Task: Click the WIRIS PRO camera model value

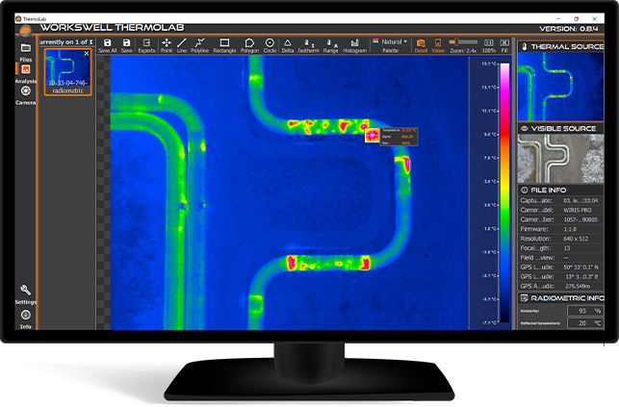Action: [x=578, y=210]
